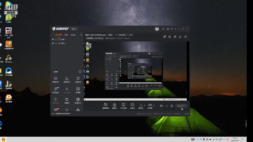Add a 摄像头 camera source

click(114, 106)
